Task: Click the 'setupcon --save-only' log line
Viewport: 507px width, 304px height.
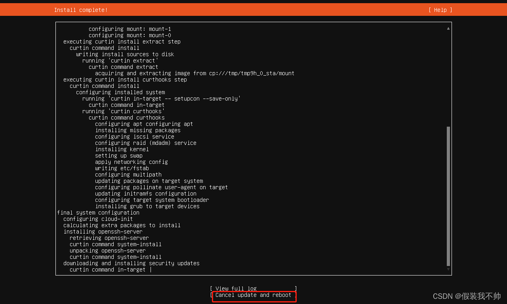Action: 162,99
